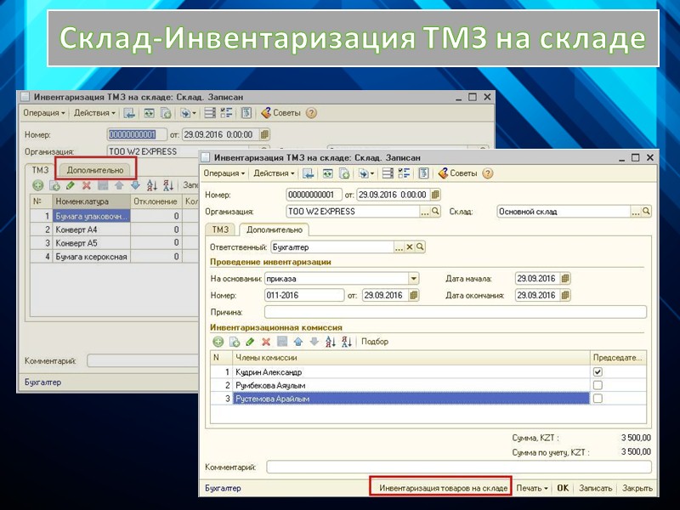Click ellipsis select button for Организация
The height and width of the screenshot is (510, 680).
coord(425,212)
